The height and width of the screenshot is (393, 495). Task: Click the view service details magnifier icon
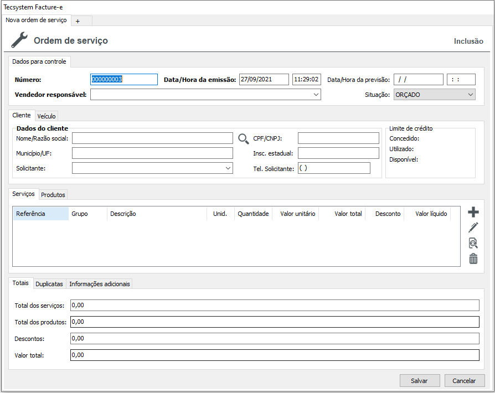473,243
